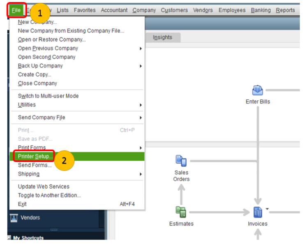Viewport: 305px width, 245px height.
Task: Open the Banking menu
Action: (x=261, y=10)
